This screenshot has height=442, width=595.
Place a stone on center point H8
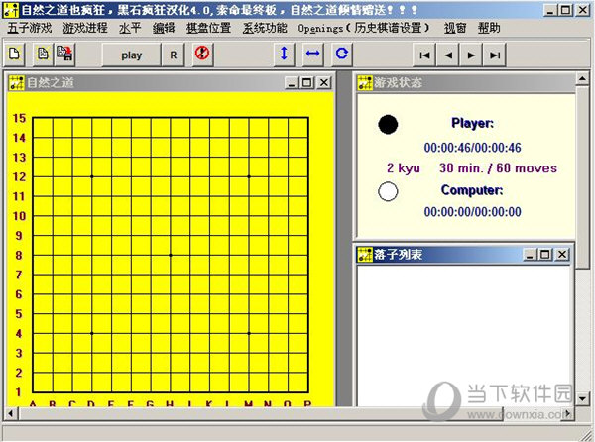tap(171, 255)
